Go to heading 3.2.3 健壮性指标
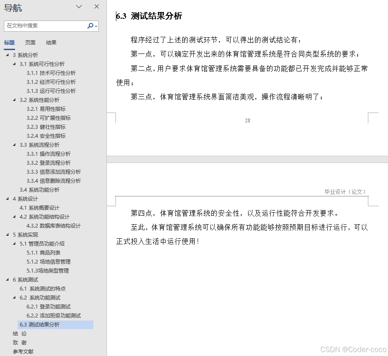Screen dimensions: 388x356 click(46, 127)
